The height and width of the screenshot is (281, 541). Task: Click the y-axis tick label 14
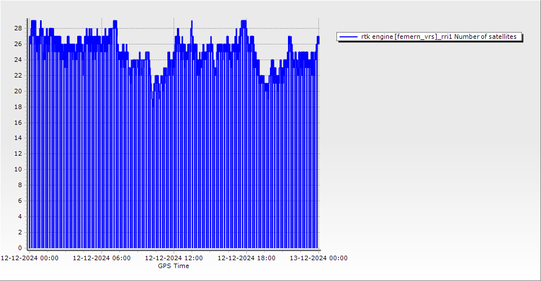pos(18,138)
